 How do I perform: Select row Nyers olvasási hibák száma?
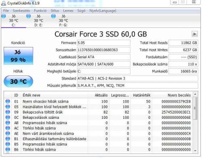(x=98, y=101)
